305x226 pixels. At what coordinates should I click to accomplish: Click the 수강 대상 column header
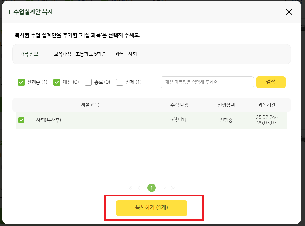click(x=179, y=105)
